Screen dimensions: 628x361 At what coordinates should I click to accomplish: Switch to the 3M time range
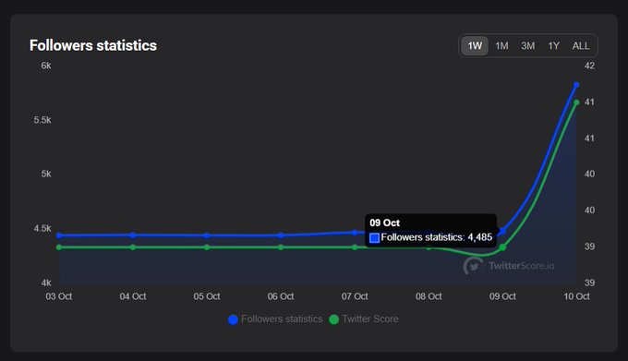coord(528,45)
